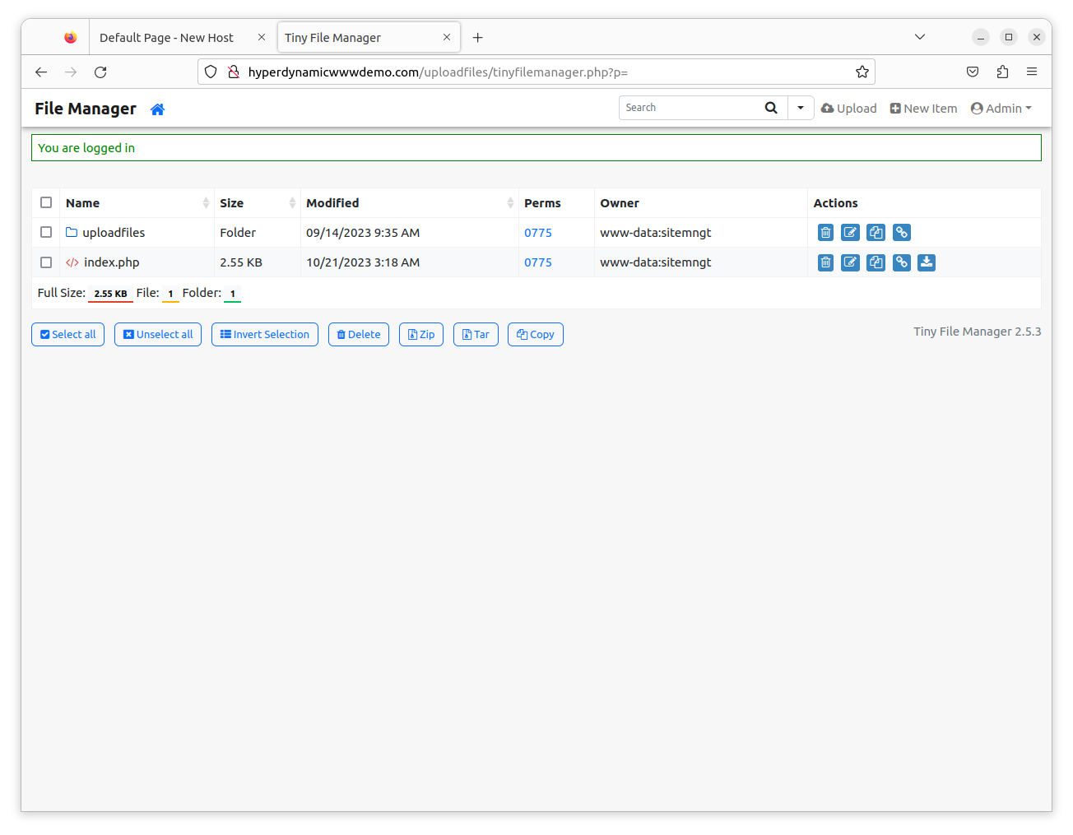Bookmark this page with the star icon
Screen dimensions: 1073x835
[x=862, y=72]
